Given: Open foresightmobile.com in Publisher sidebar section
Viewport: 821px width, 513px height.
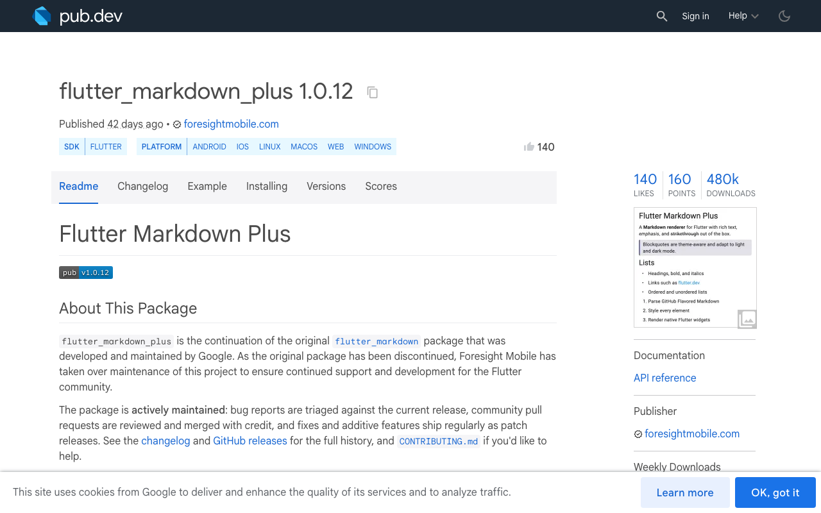Looking at the screenshot, I should pos(692,434).
